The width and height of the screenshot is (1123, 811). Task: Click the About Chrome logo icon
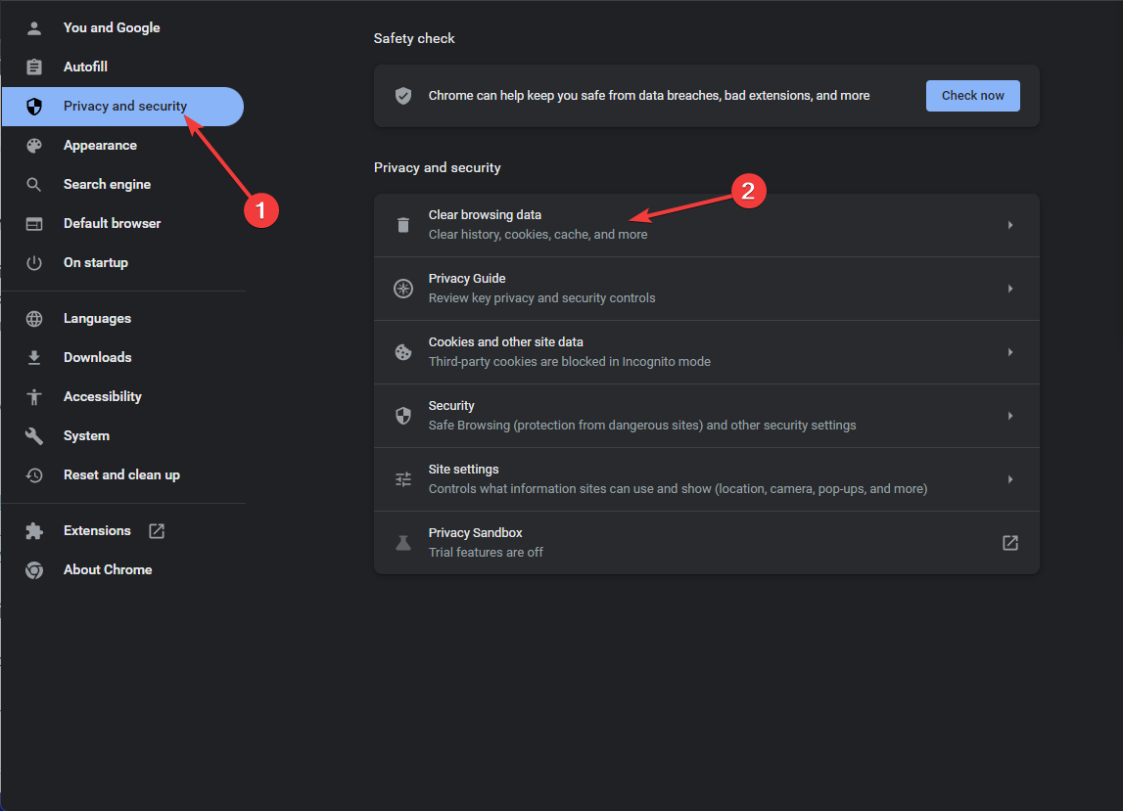coord(34,570)
